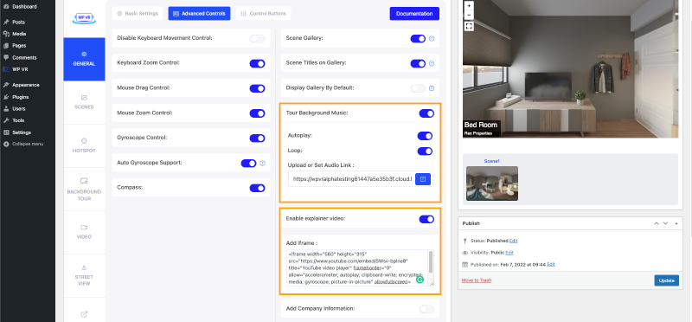Enable Add Company Information toggle
The width and height of the screenshot is (692, 322).
click(426, 309)
